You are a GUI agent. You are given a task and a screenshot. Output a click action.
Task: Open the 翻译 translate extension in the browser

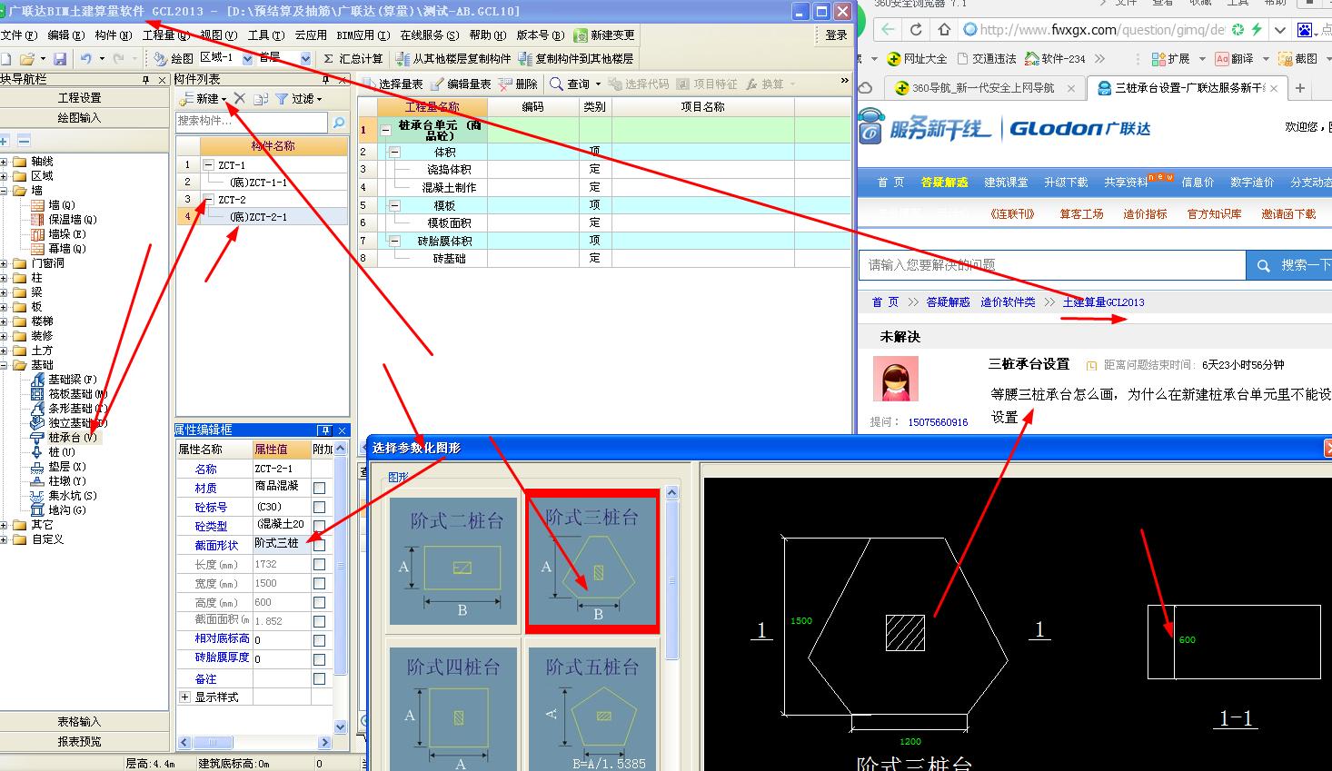click(x=1235, y=58)
